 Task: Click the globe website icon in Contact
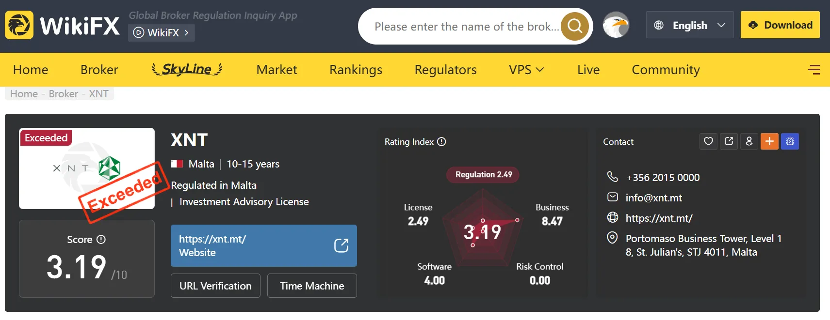[x=613, y=217]
